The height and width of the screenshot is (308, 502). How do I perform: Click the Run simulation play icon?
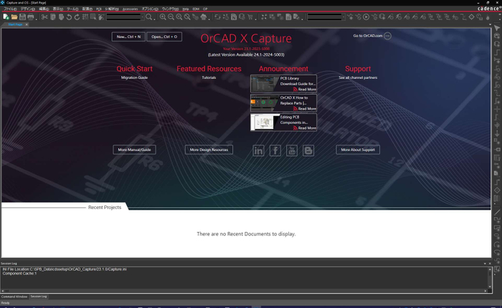(366, 17)
